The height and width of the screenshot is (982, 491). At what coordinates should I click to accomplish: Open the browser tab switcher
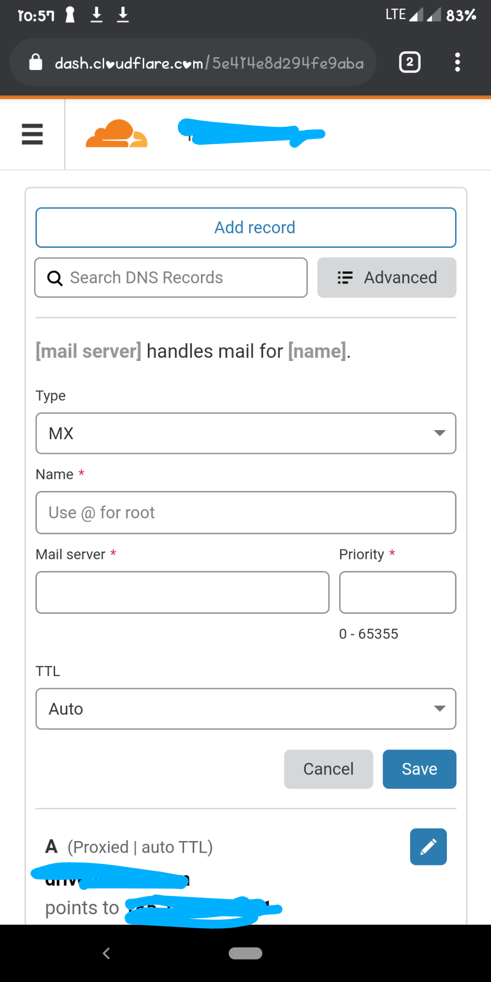[x=409, y=62]
